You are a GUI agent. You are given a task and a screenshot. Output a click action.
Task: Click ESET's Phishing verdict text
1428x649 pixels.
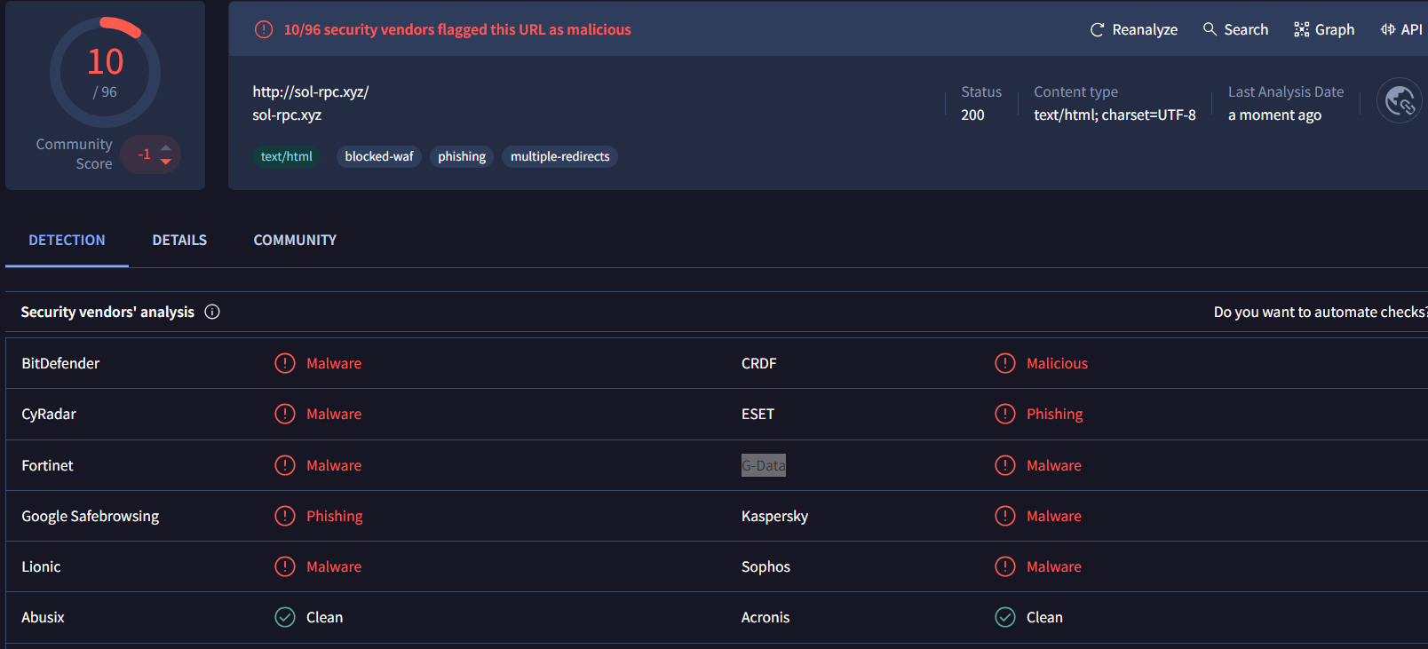tap(1055, 414)
